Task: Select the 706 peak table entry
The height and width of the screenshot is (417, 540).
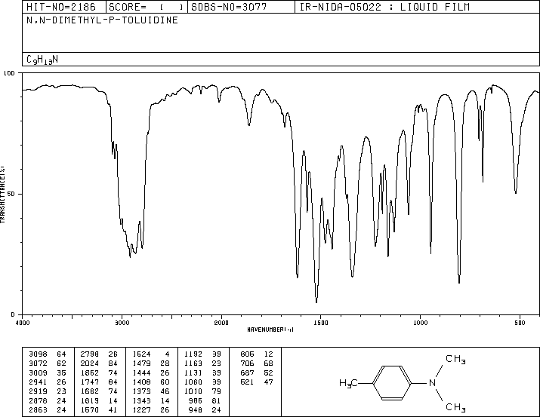Action: point(247,363)
